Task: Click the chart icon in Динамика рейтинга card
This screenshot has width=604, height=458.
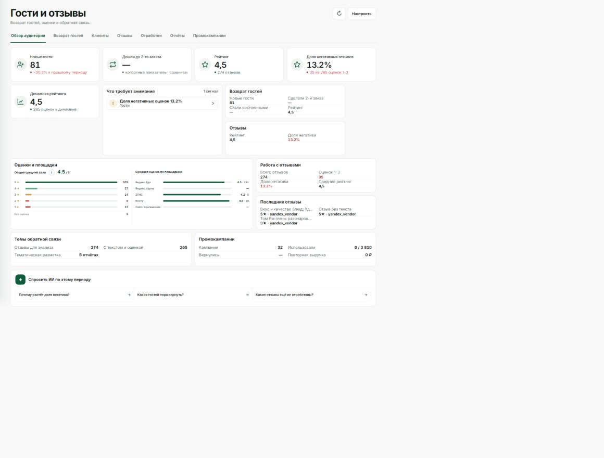Action: pyautogui.click(x=20, y=101)
